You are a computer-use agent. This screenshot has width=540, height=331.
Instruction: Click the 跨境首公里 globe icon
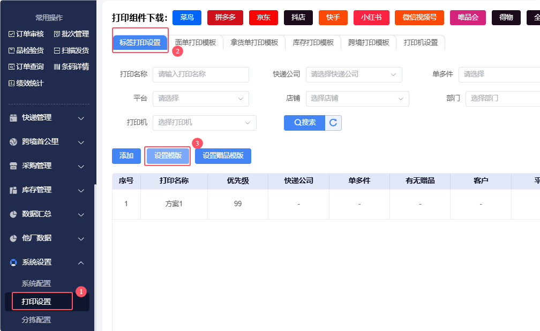point(13,142)
